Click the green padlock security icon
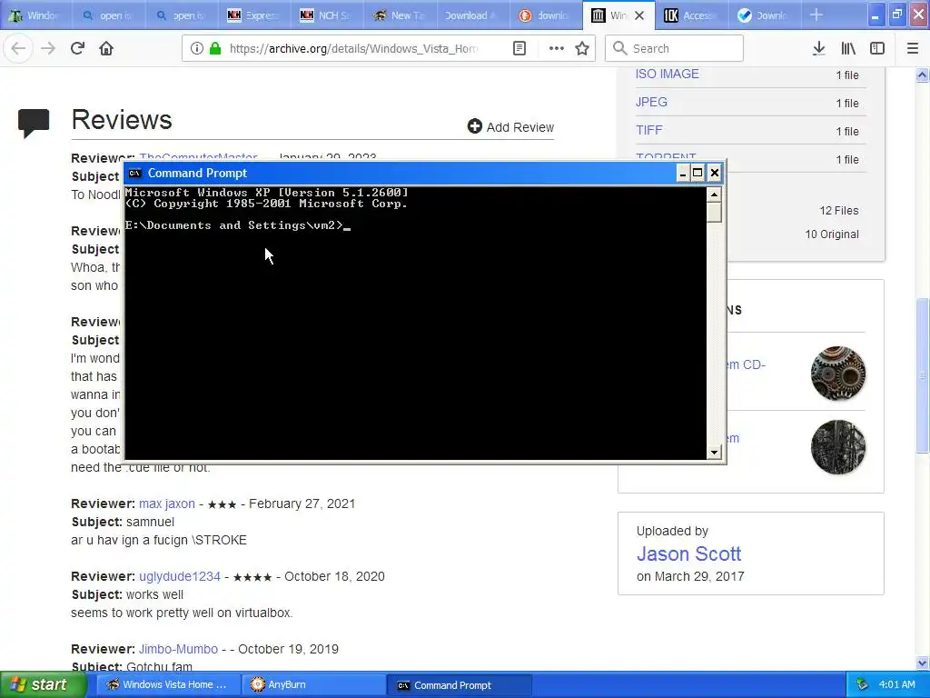The height and width of the screenshot is (698, 930). pos(215,49)
